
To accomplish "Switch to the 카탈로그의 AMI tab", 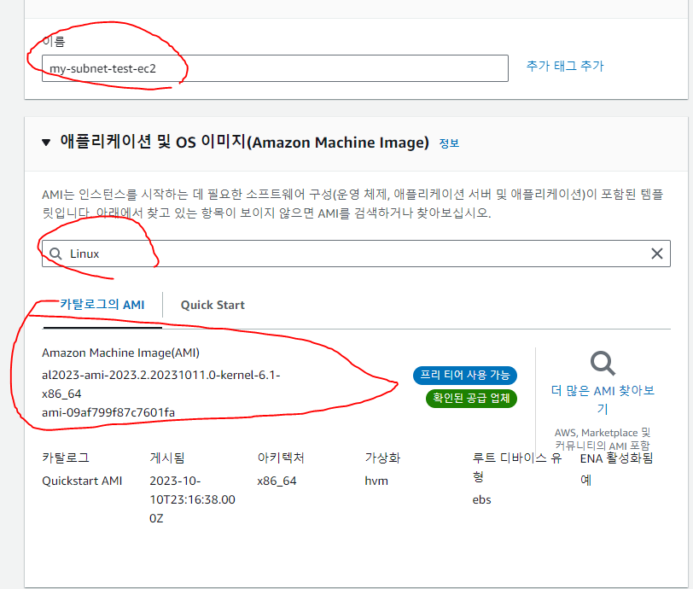I will click(x=102, y=305).
